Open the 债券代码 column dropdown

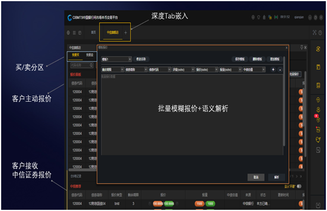[x=160, y=70]
